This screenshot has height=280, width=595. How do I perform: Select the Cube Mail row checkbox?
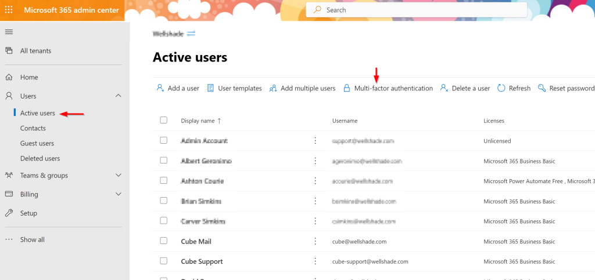pyautogui.click(x=163, y=241)
